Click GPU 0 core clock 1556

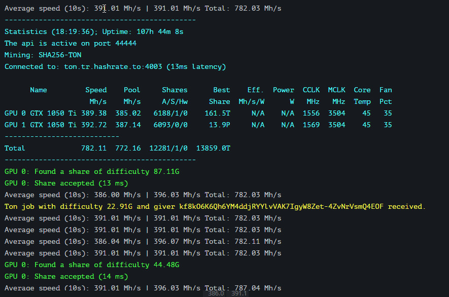(x=312, y=114)
